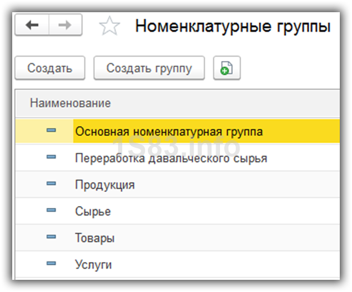
Task: Click the Создать button
Action: coord(50,68)
